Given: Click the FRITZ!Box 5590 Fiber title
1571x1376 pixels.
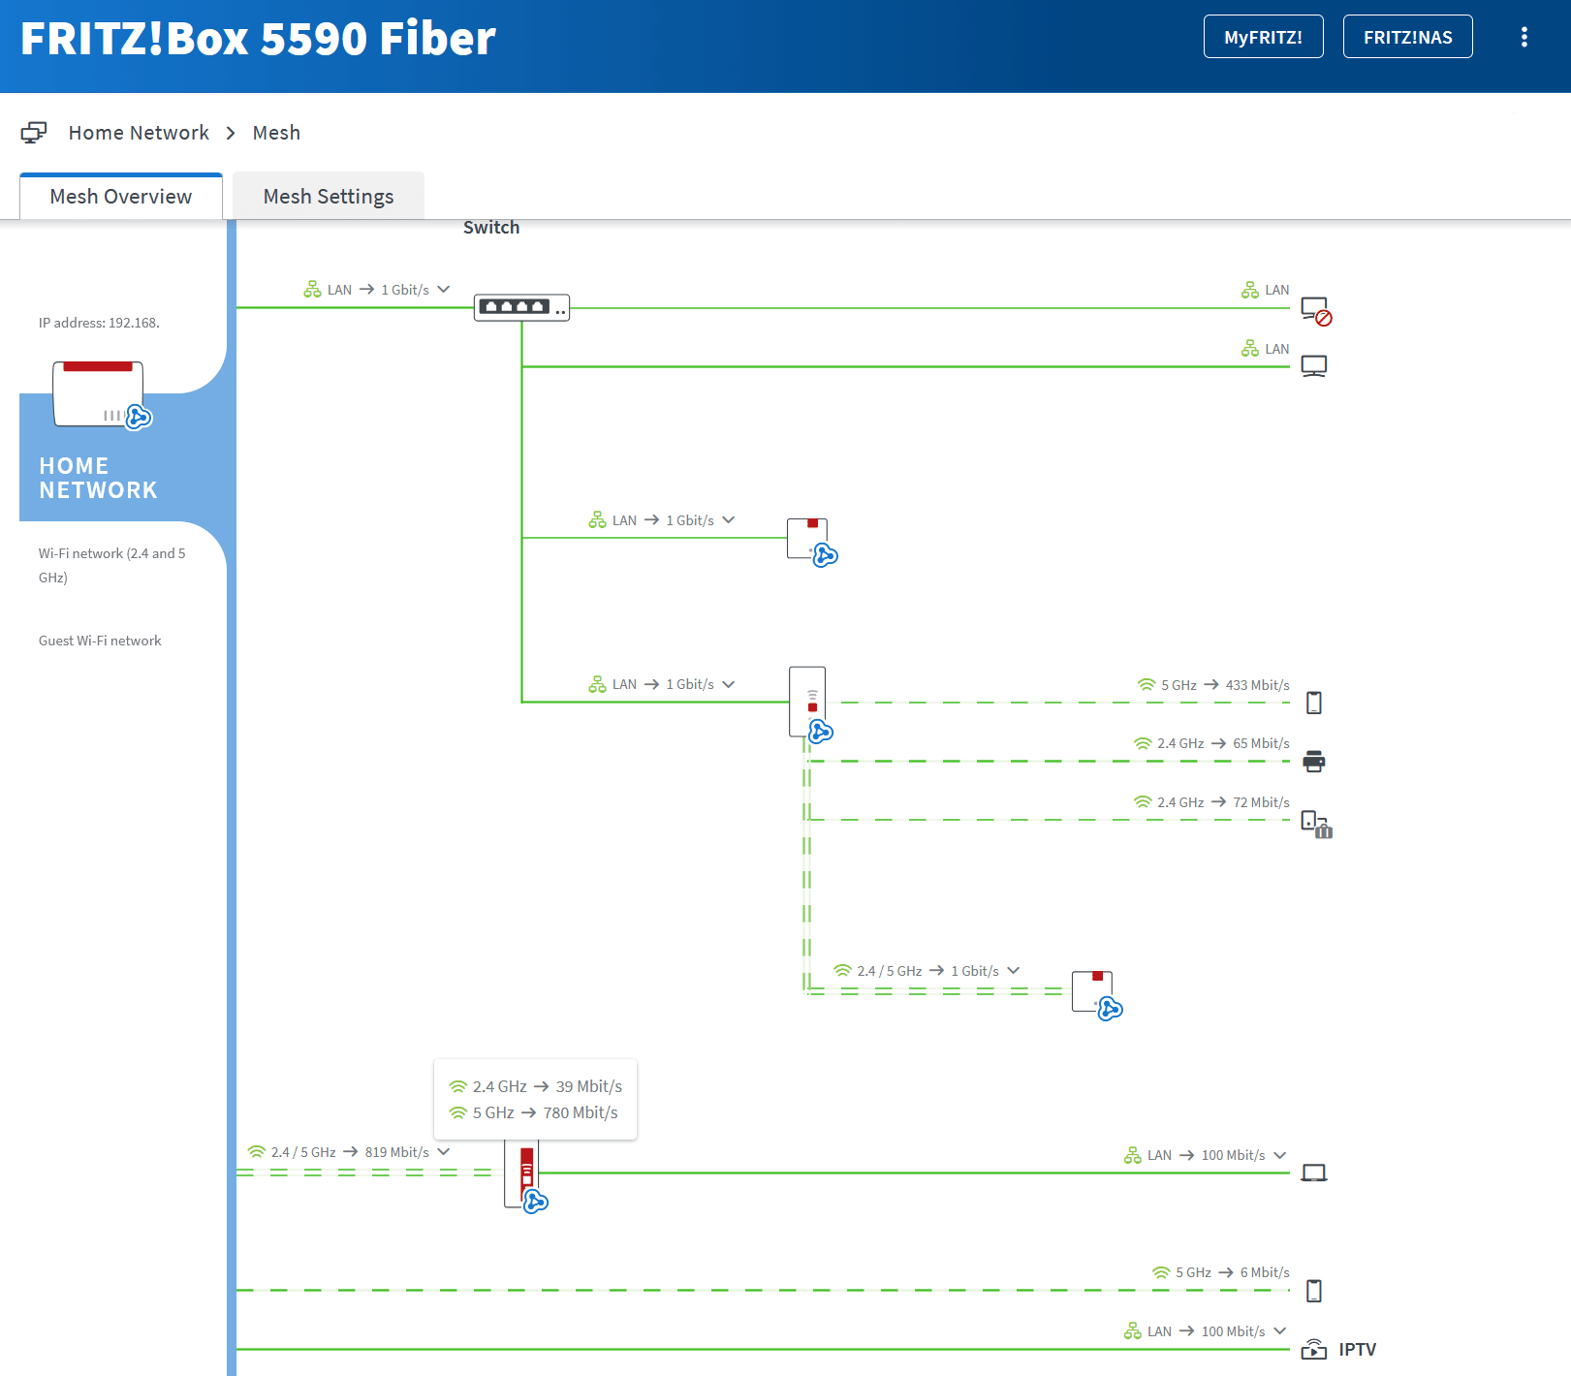Looking at the screenshot, I should [258, 39].
